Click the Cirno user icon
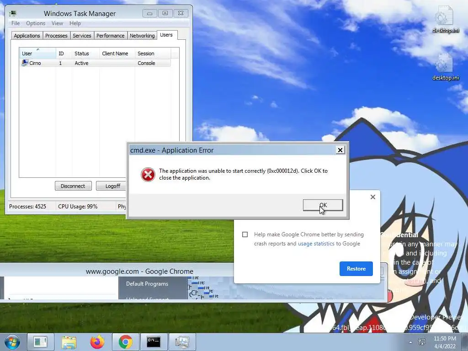468x351 pixels. pos(25,63)
